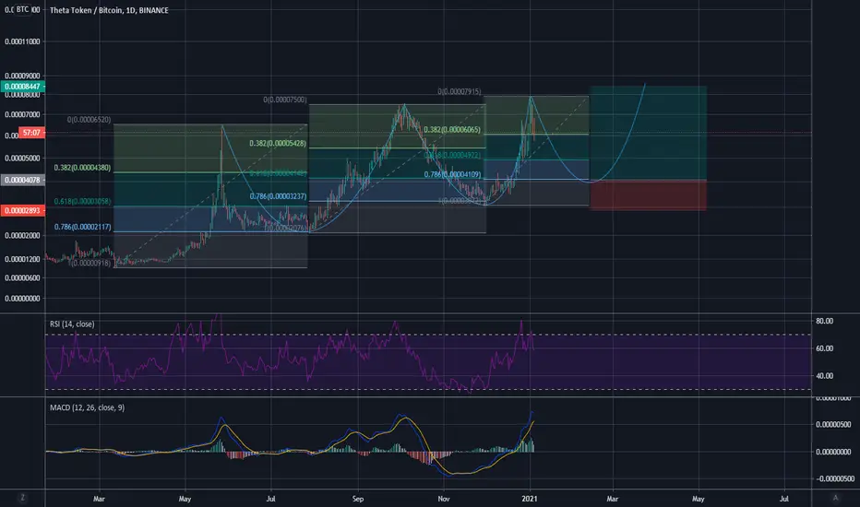This screenshot has width=860, height=507.
Task: Click the 40.00 value on RSI scale
Action: (824, 376)
